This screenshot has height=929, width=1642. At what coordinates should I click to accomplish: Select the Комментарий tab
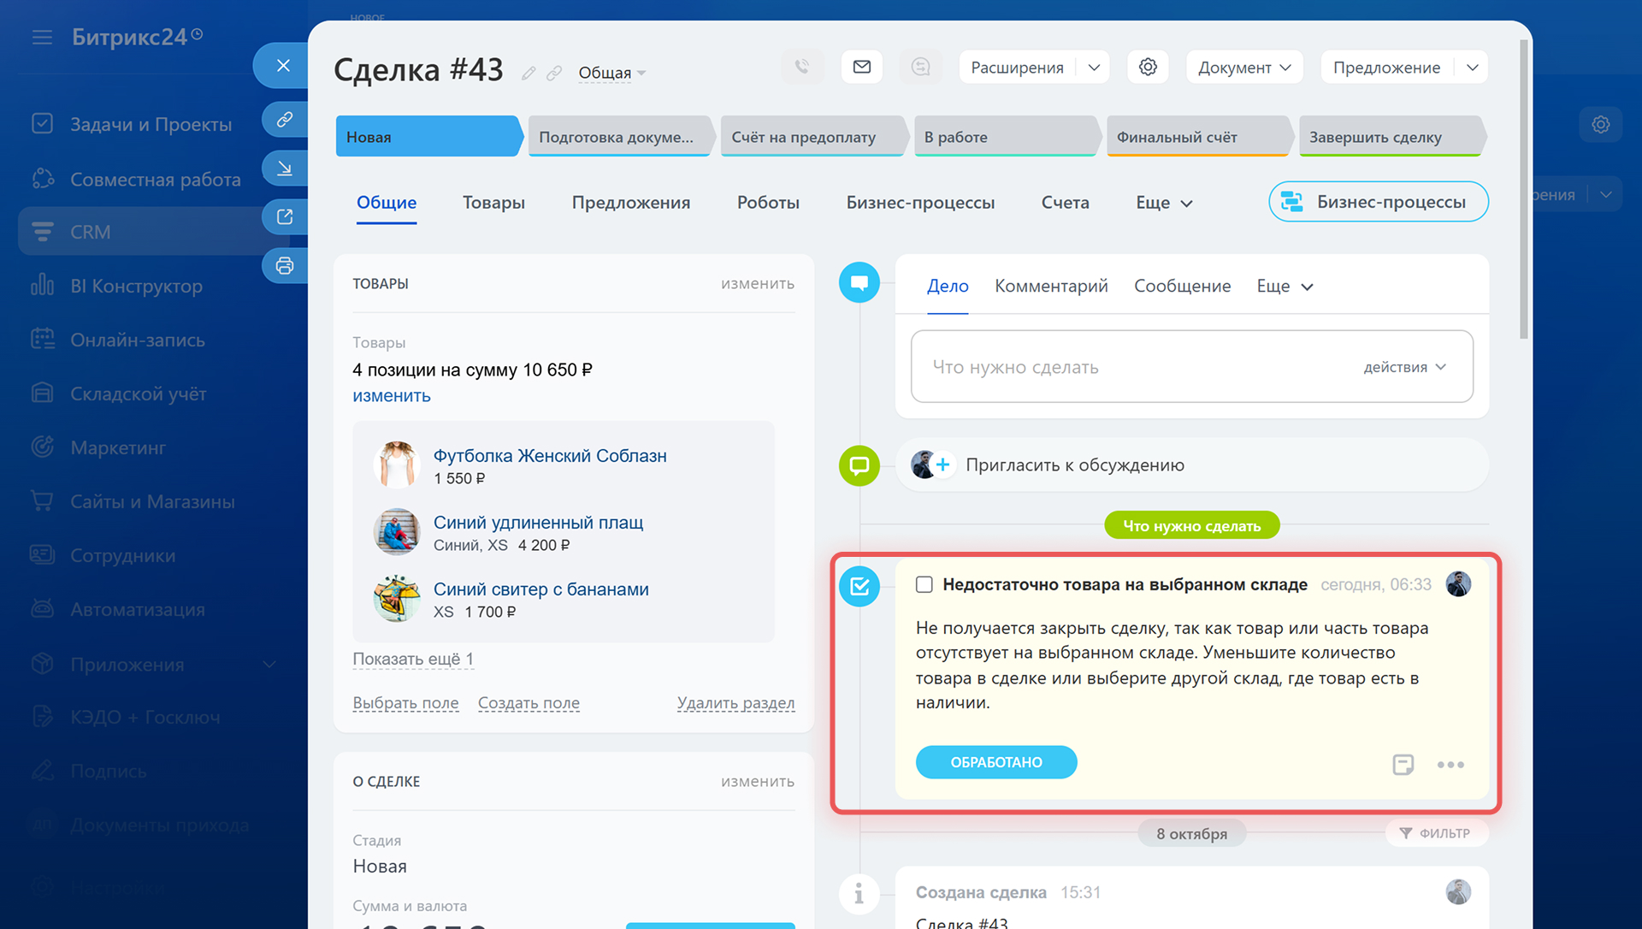(x=1051, y=286)
